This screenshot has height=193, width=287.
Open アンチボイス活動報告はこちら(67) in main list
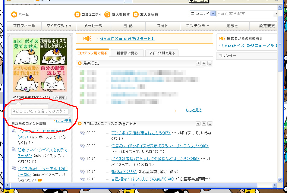[x=141, y=133]
